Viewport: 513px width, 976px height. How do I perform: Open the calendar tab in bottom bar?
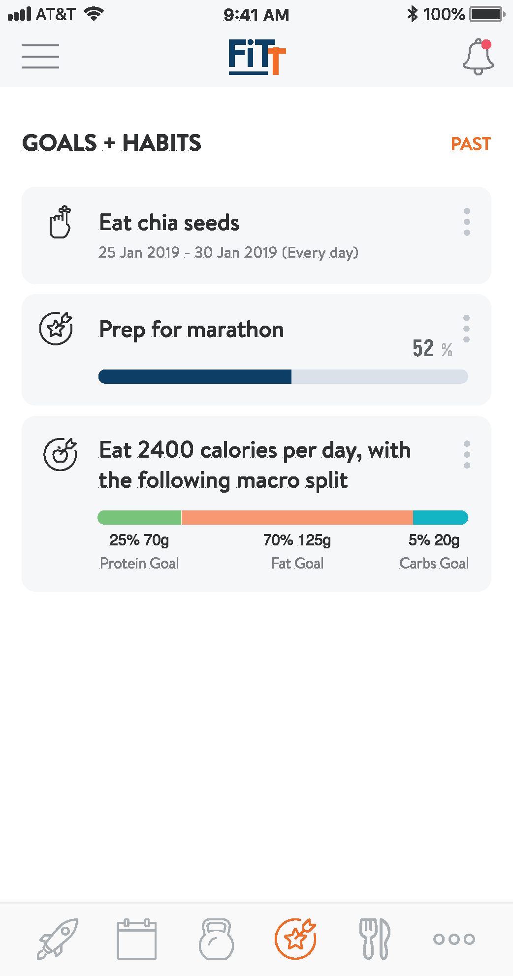coord(136,939)
